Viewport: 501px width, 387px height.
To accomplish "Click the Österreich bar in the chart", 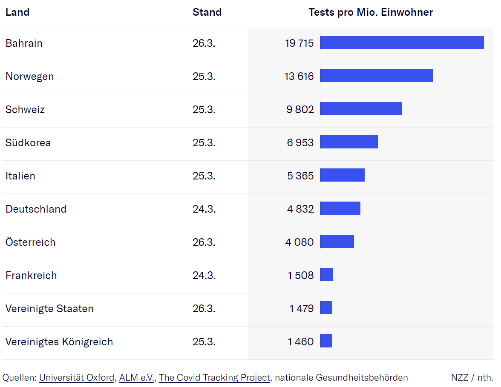I will pyautogui.click(x=337, y=242).
